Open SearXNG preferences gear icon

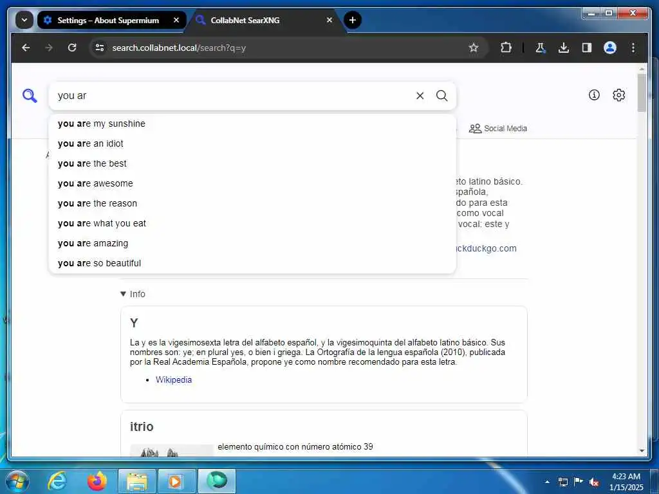[x=618, y=95]
